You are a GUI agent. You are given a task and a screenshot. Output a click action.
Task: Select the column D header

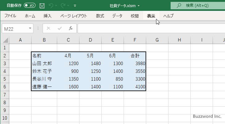[x=90, y=40]
